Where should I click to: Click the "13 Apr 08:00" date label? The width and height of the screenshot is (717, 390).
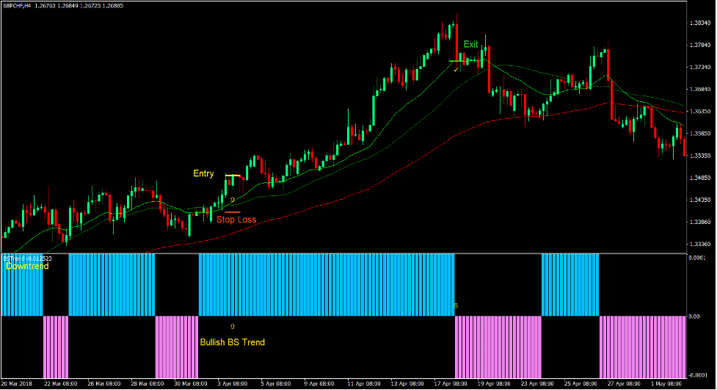[x=407, y=383]
